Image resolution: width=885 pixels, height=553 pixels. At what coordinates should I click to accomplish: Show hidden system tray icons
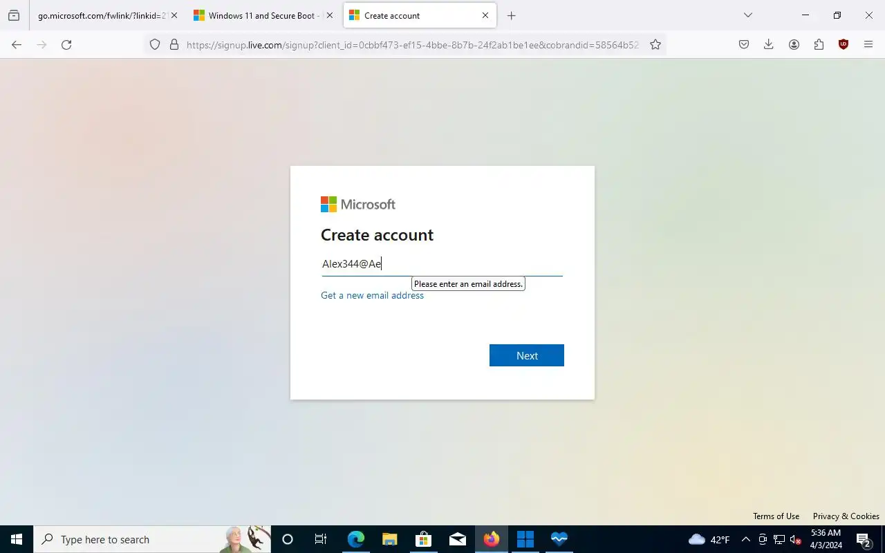[x=745, y=539]
